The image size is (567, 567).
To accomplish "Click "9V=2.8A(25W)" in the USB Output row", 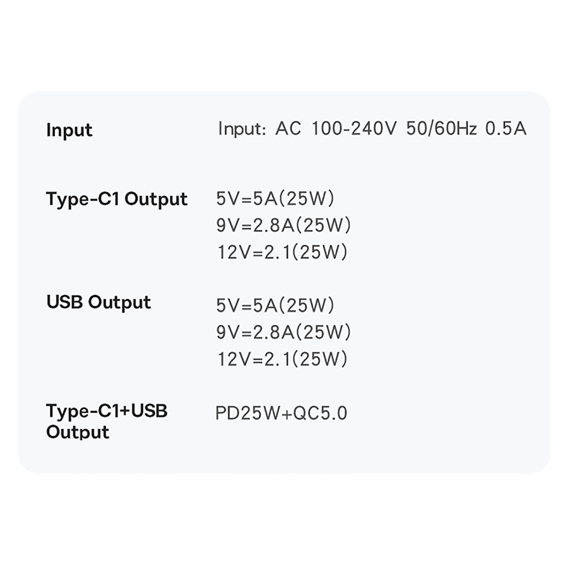I will click(x=283, y=332).
